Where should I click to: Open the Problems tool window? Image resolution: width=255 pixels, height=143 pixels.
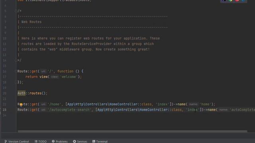(60, 141)
